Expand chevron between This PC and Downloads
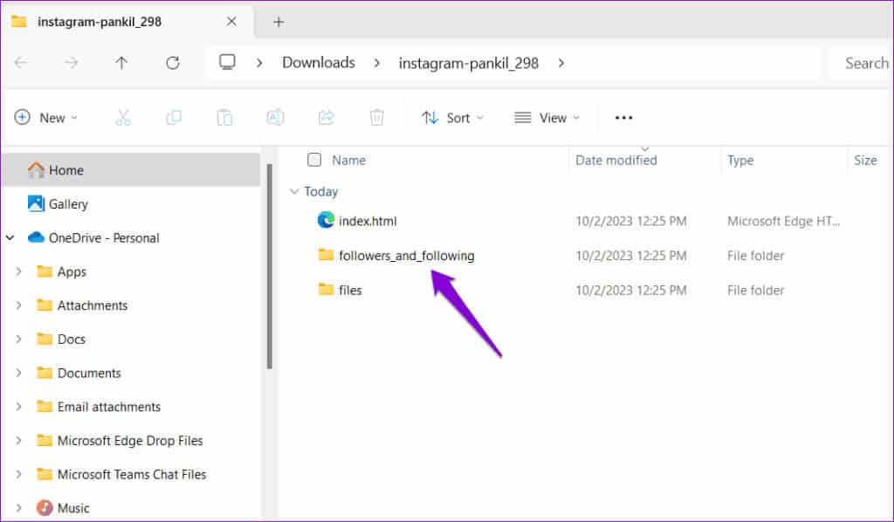 (259, 63)
